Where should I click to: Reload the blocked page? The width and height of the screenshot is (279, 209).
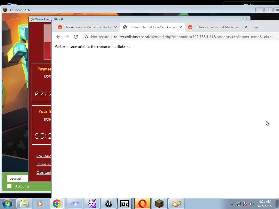[x=76, y=37]
